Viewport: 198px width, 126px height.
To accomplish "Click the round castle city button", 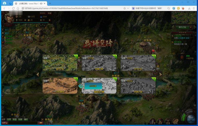I will 191,119.
